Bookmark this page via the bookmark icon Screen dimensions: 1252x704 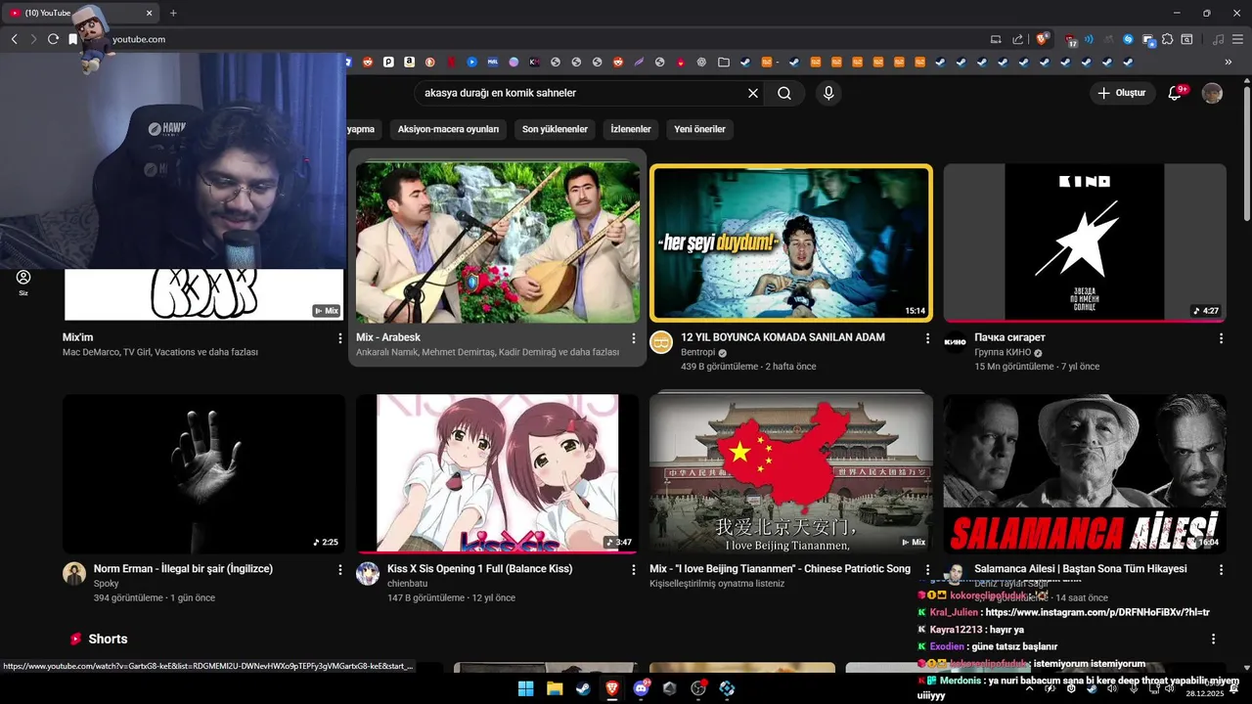pyautogui.click(x=72, y=39)
